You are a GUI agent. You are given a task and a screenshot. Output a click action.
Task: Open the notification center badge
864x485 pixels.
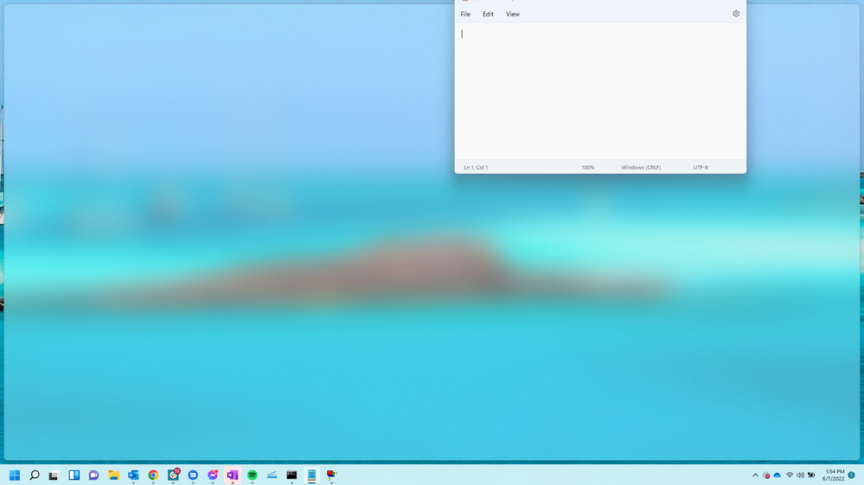pyautogui.click(x=851, y=475)
